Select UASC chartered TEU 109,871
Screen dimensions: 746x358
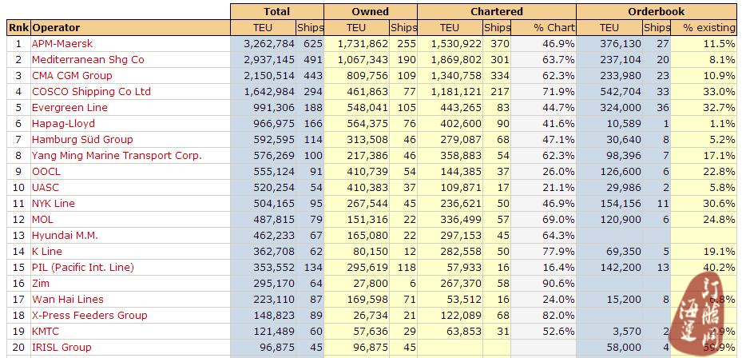[461, 188]
